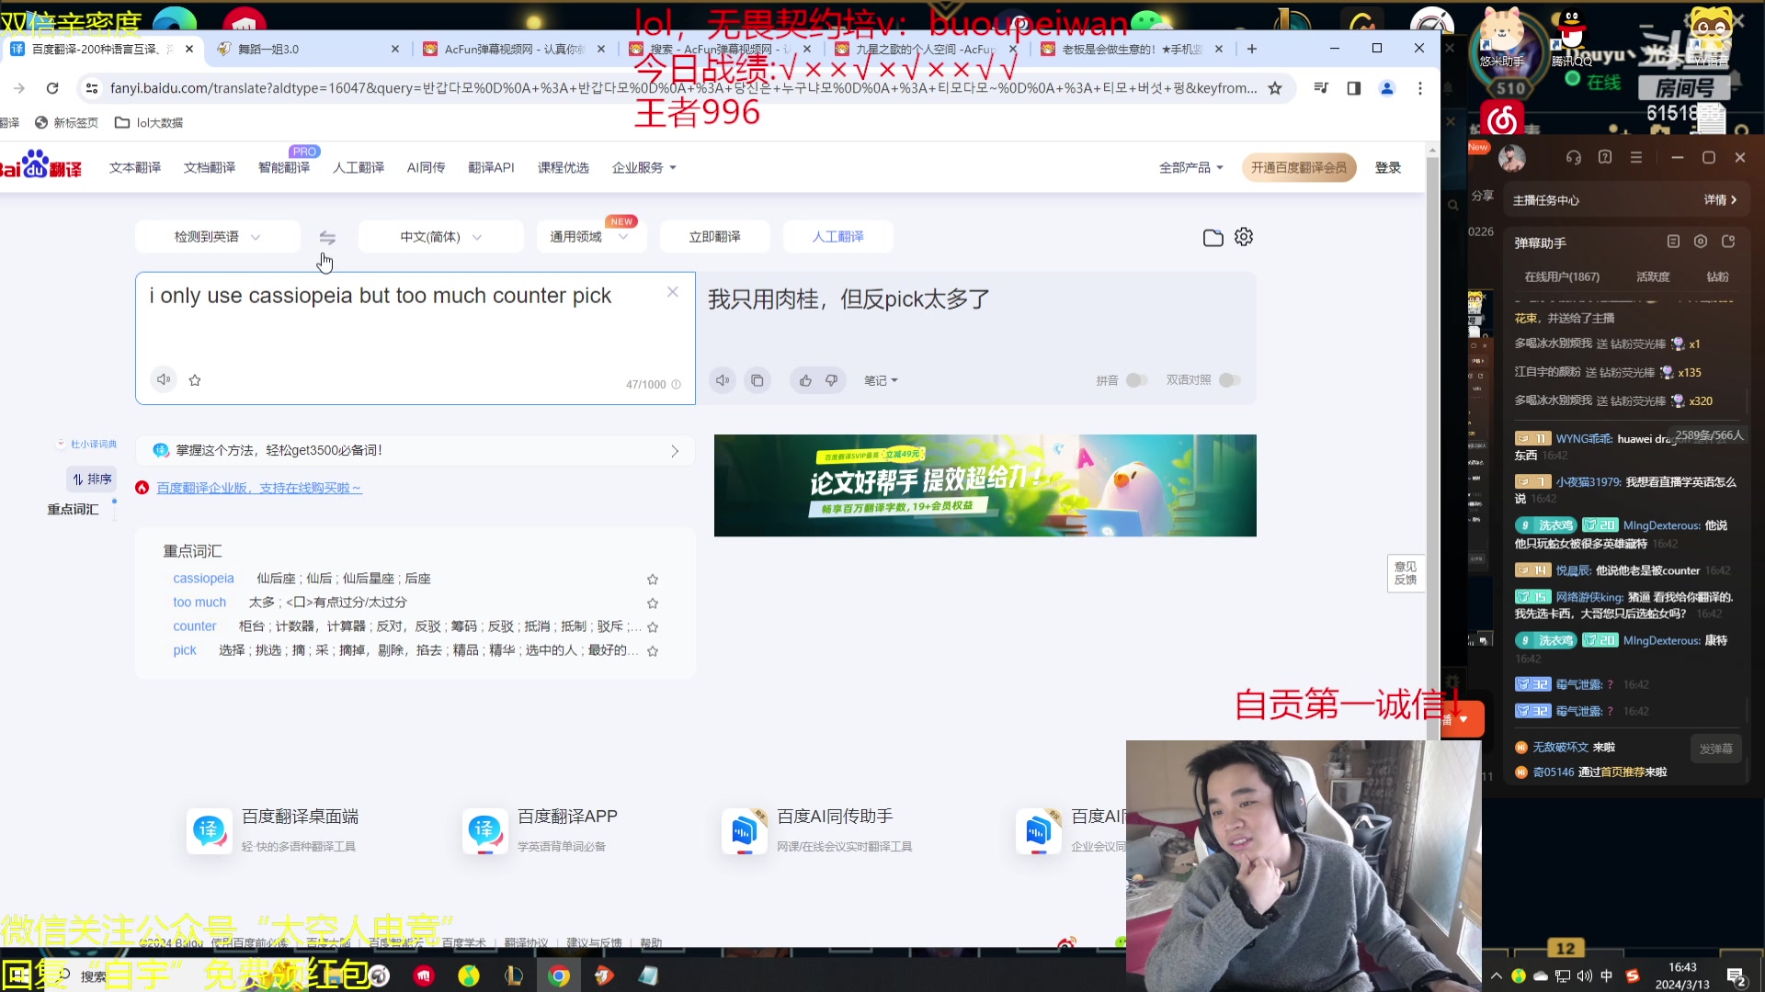The image size is (1765, 992).
Task: Thumbs down the translation result
Action: click(x=831, y=380)
